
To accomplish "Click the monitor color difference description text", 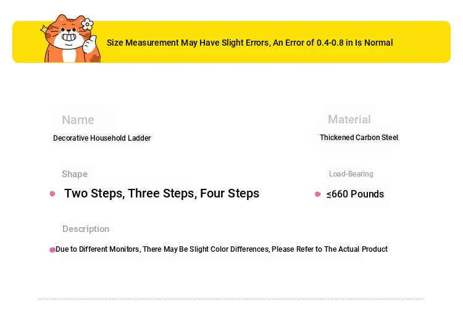I will point(222,249).
